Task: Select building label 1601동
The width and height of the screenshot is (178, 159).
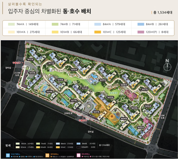Action: pyautogui.click(x=96, y=112)
